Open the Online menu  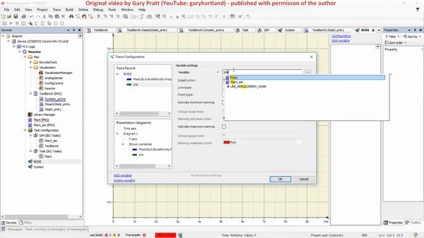click(x=83, y=9)
